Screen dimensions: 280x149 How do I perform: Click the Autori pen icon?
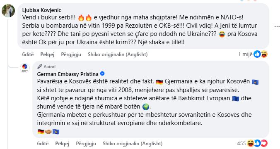point(40,66)
